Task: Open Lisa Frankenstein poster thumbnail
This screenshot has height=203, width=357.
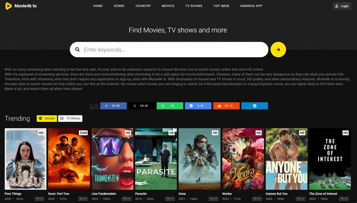Action: tap(113, 159)
